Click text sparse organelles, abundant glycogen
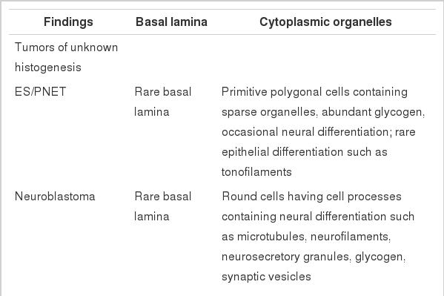This screenshot has width=444, height=296. [x=322, y=112]
